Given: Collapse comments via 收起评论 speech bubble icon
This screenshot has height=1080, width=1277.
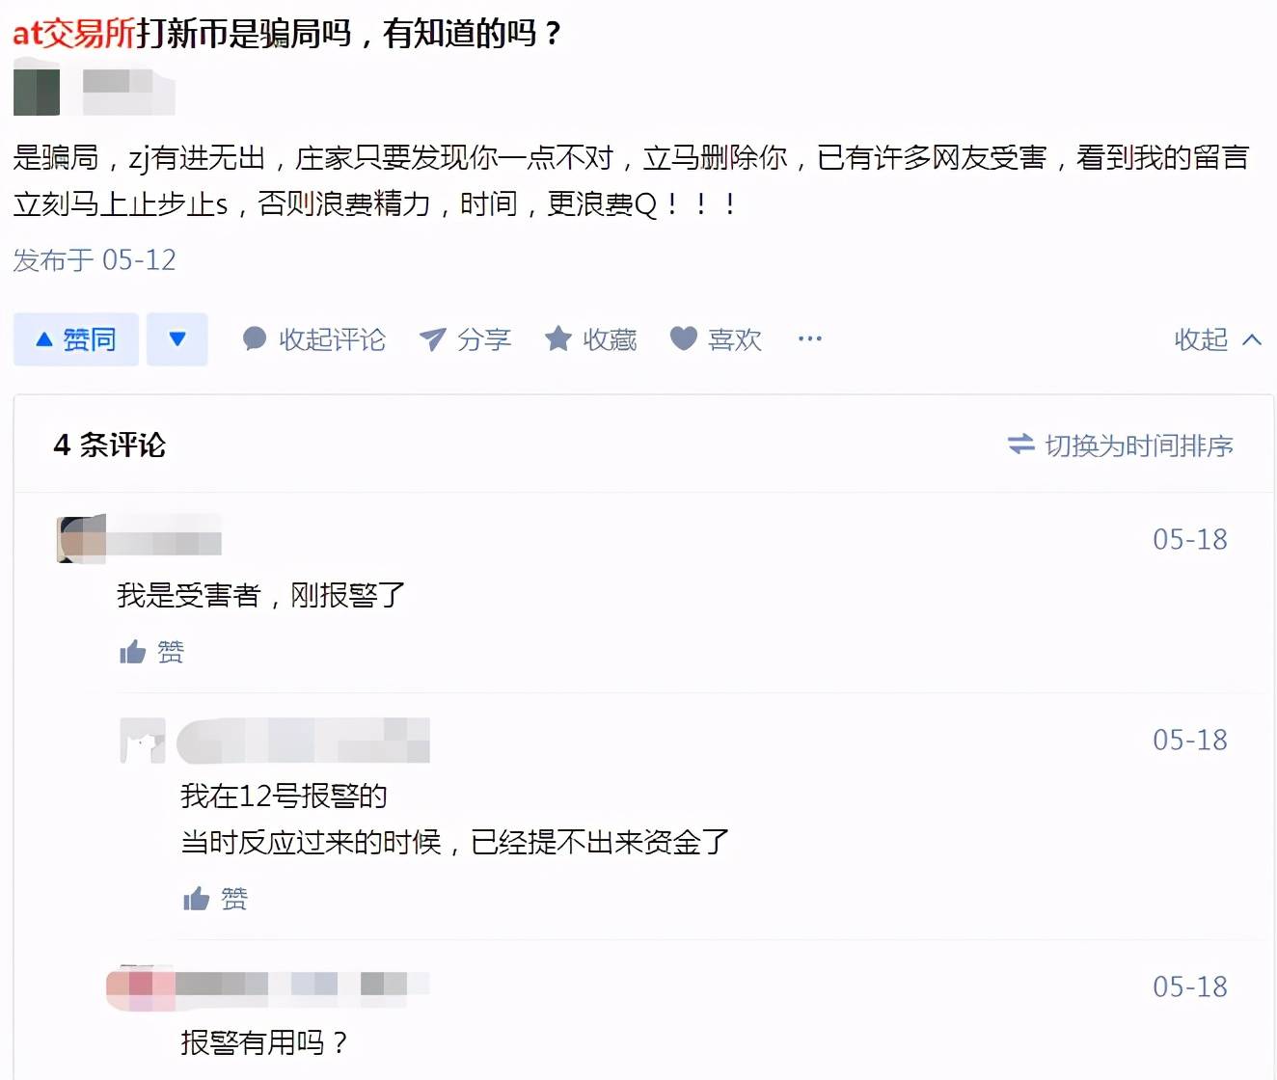Looking at the screenshot, I should click(255, 338).
